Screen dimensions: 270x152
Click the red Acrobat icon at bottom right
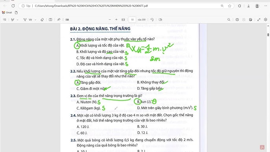[x=262, y=147]
